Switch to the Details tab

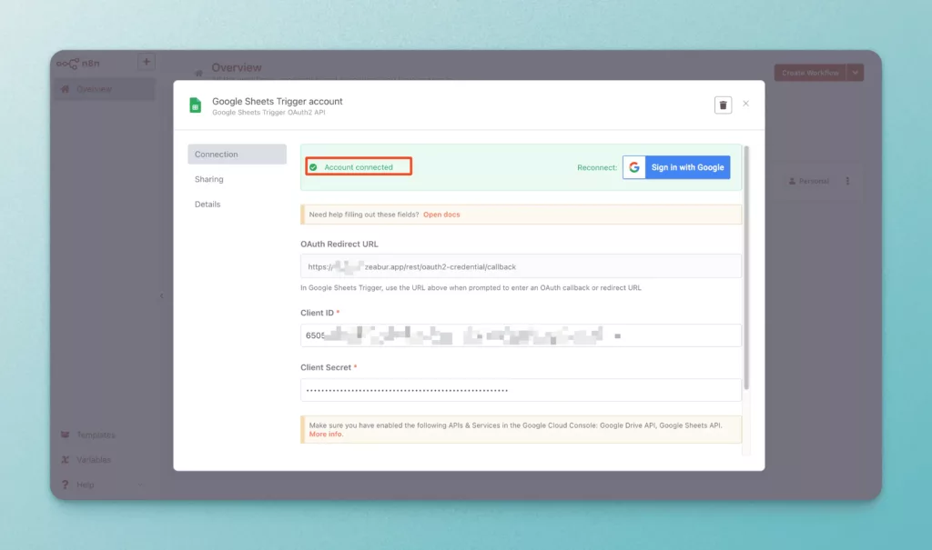point(208,204)
